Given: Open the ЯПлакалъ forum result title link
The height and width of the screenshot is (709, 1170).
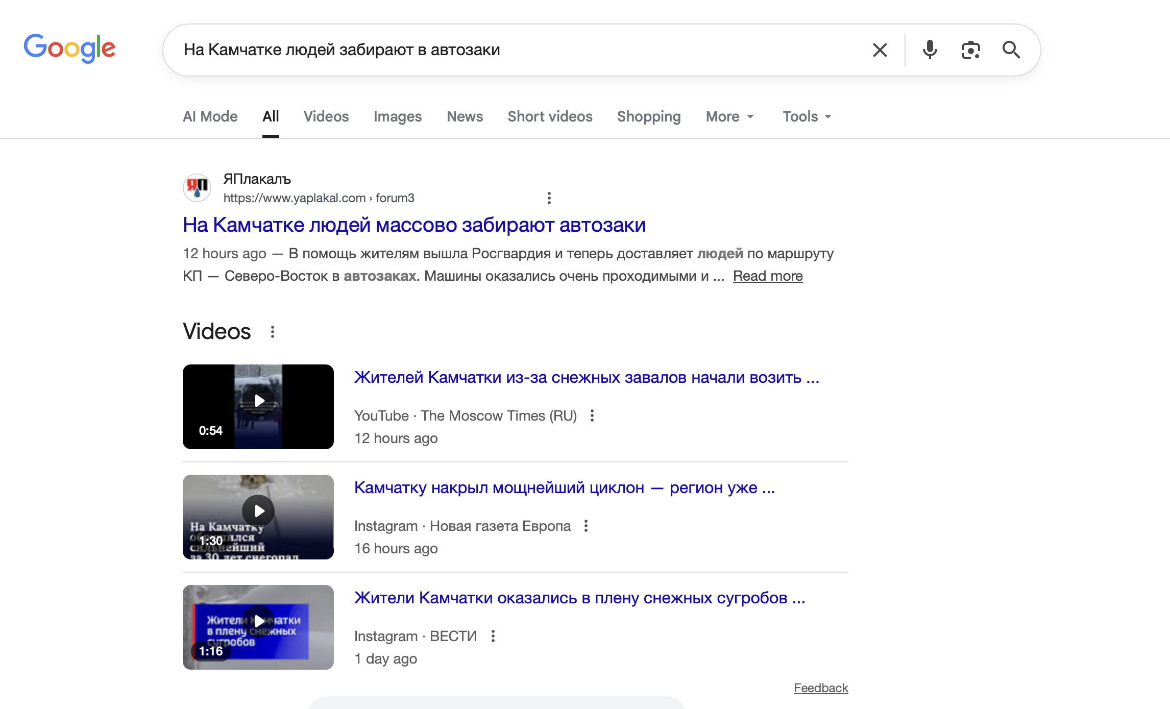Looking at the screenshot, I should click(414, 225).
